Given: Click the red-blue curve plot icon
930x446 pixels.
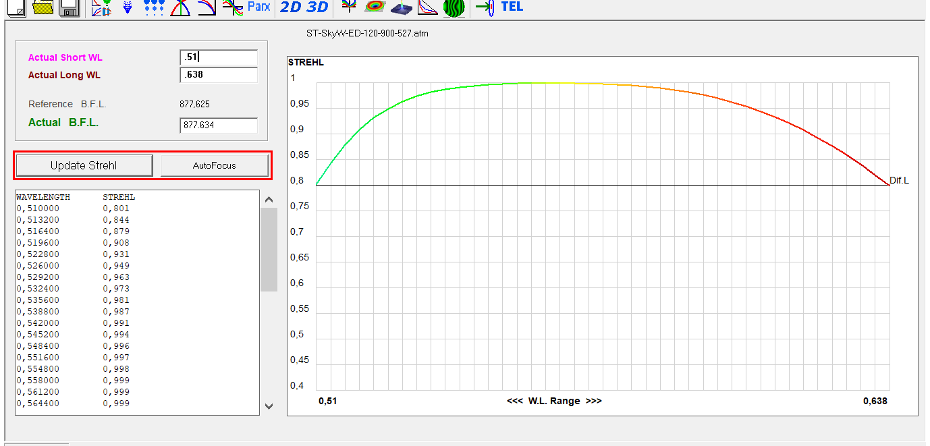Looking at the screenshot, I should click(x=207, y=7).
